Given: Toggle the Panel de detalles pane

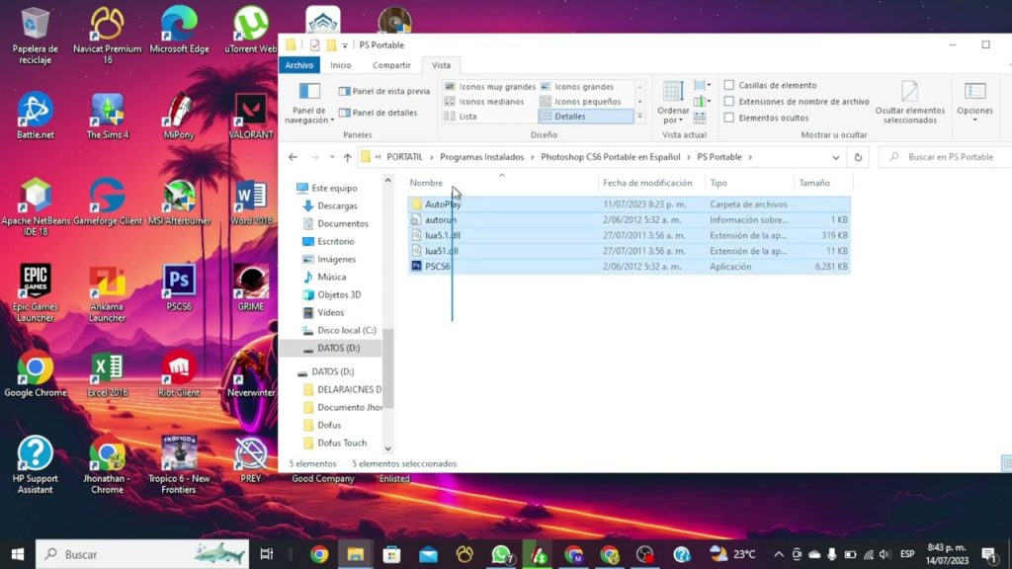Looking at the screenshot, I should (378, 113).
